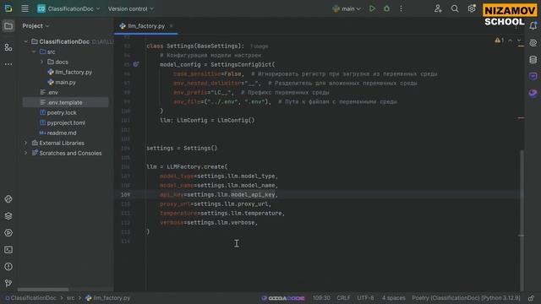Open the AI Assistant spiral icon
541x304 pixels.
click(x=533, y=43)
